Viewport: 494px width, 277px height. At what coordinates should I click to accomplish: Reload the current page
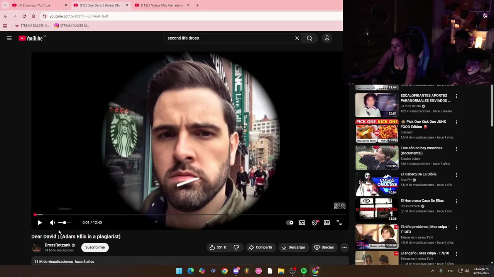[24, 16]
